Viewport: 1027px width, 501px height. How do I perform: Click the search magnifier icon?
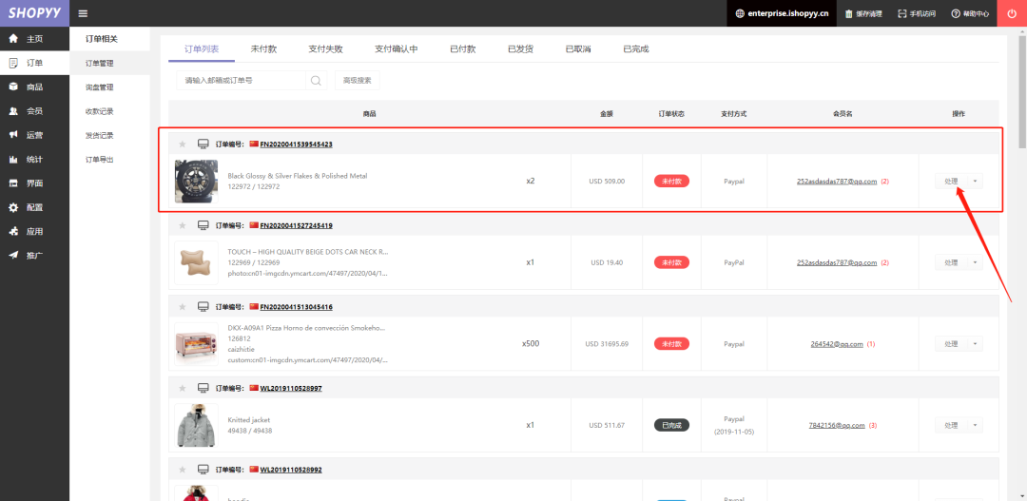[316, 81]
